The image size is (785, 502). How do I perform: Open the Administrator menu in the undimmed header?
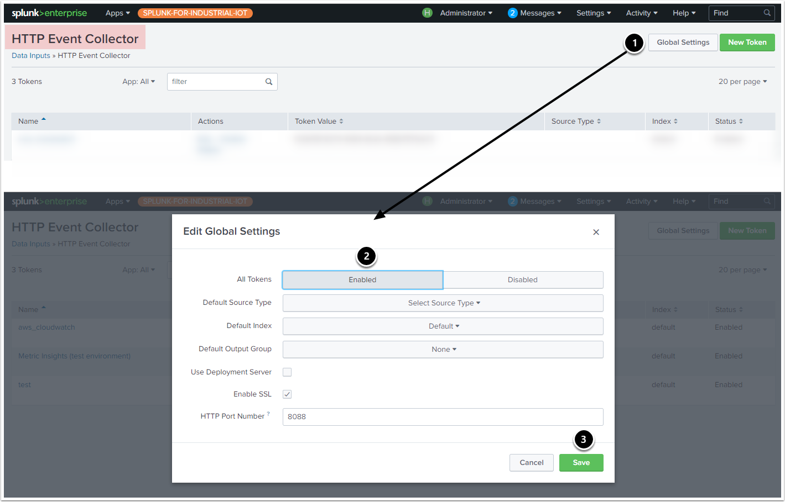(466, 13)
